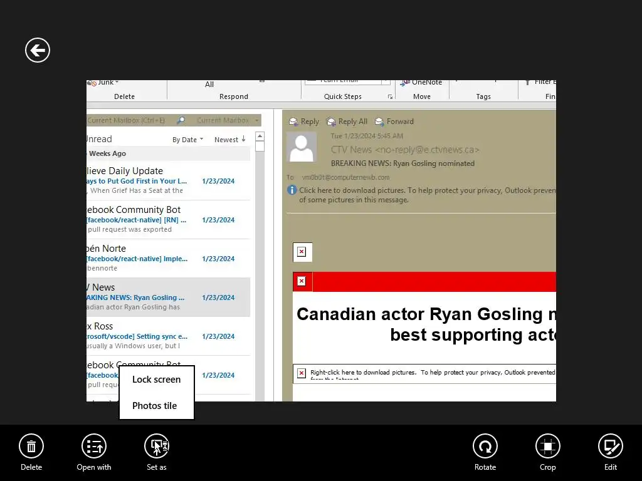Go back using the circular arrow button
The height and width of the screenshot is (481, 642).
(x=37, y=50)
